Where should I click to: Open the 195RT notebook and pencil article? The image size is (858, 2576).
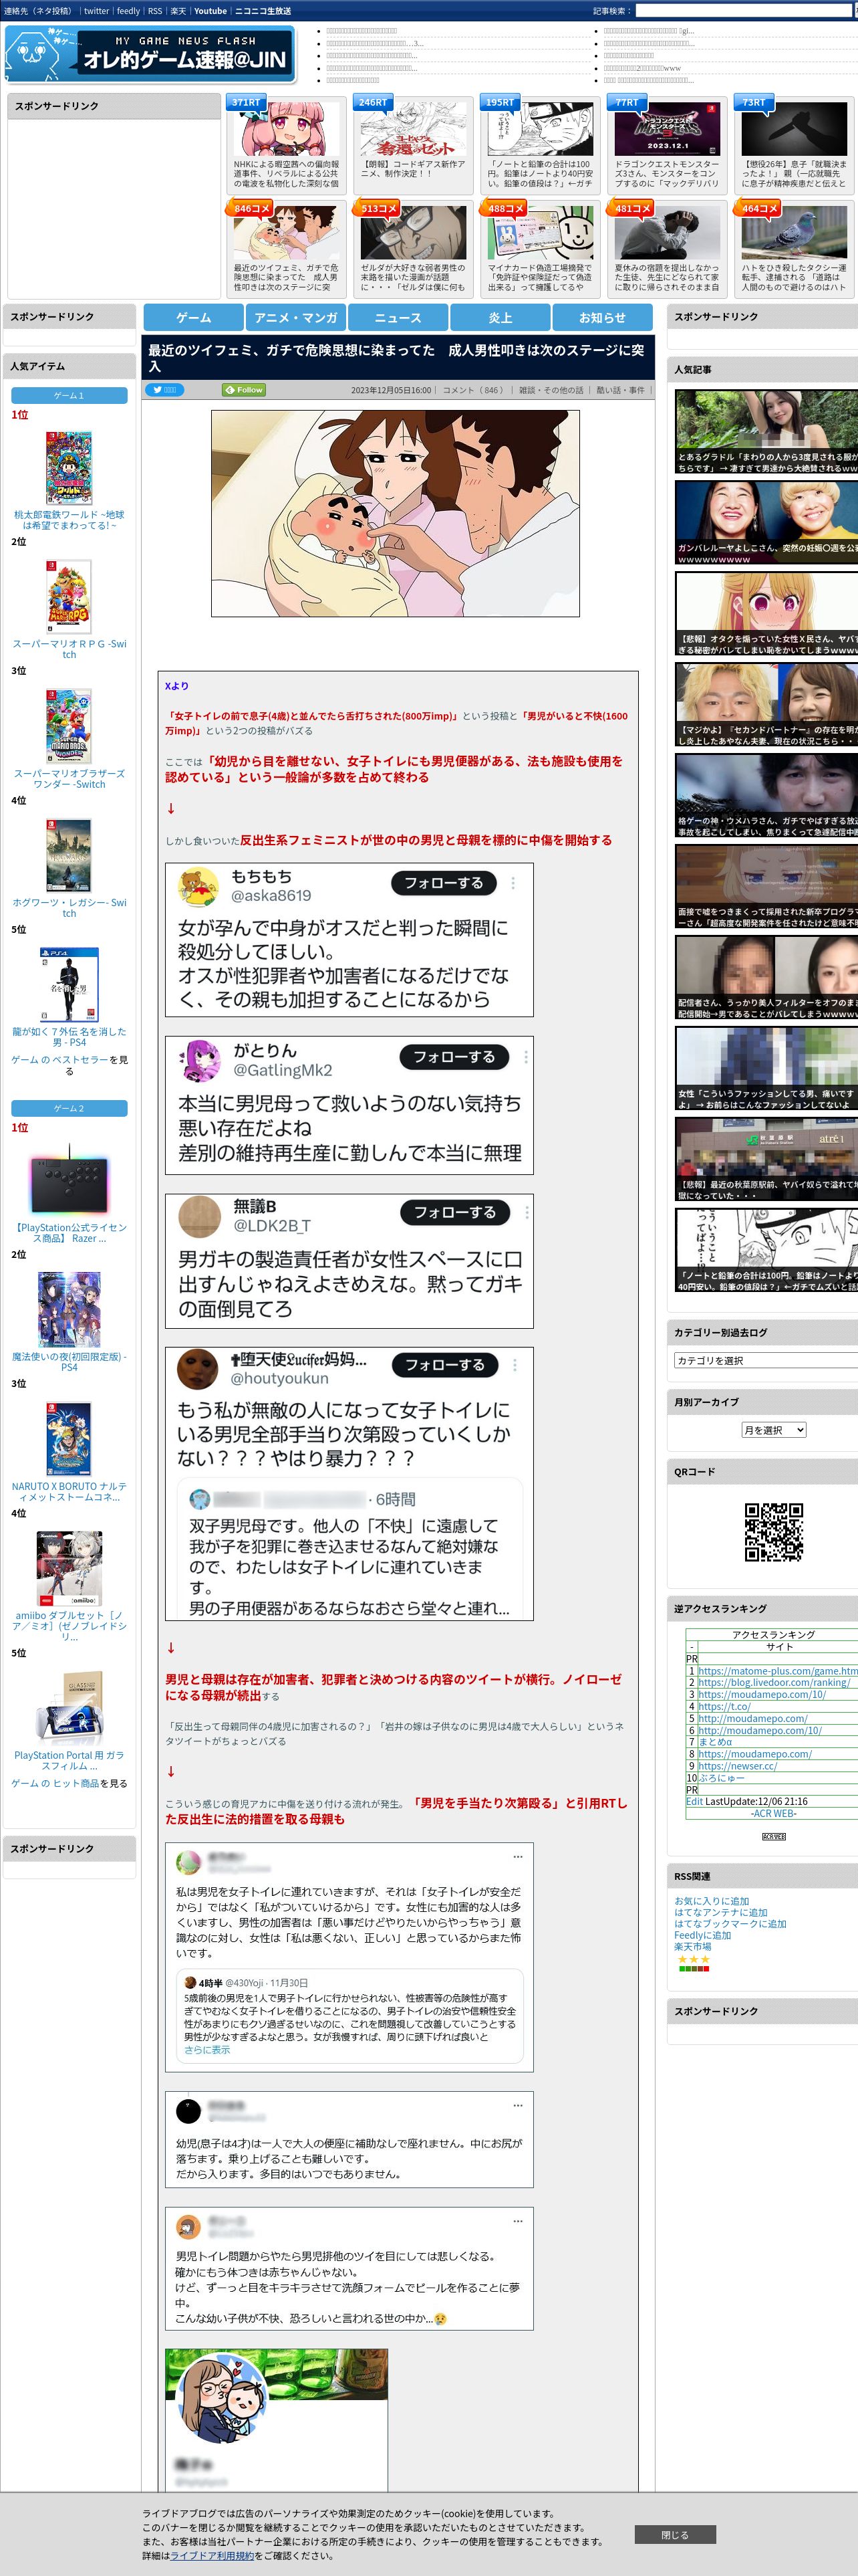click(541, 128)
